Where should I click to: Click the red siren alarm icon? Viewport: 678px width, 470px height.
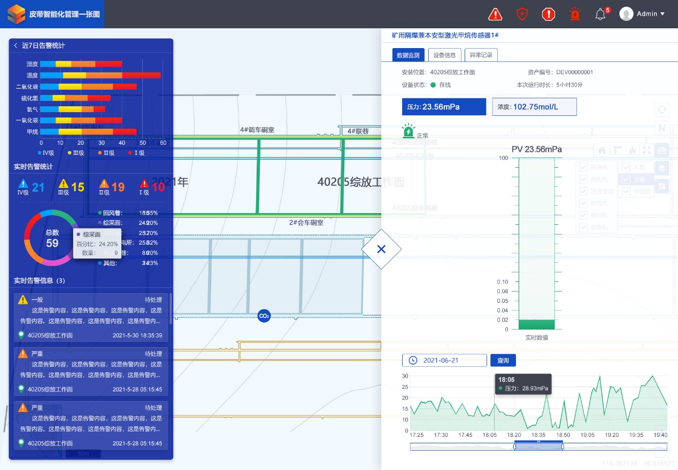575,14
